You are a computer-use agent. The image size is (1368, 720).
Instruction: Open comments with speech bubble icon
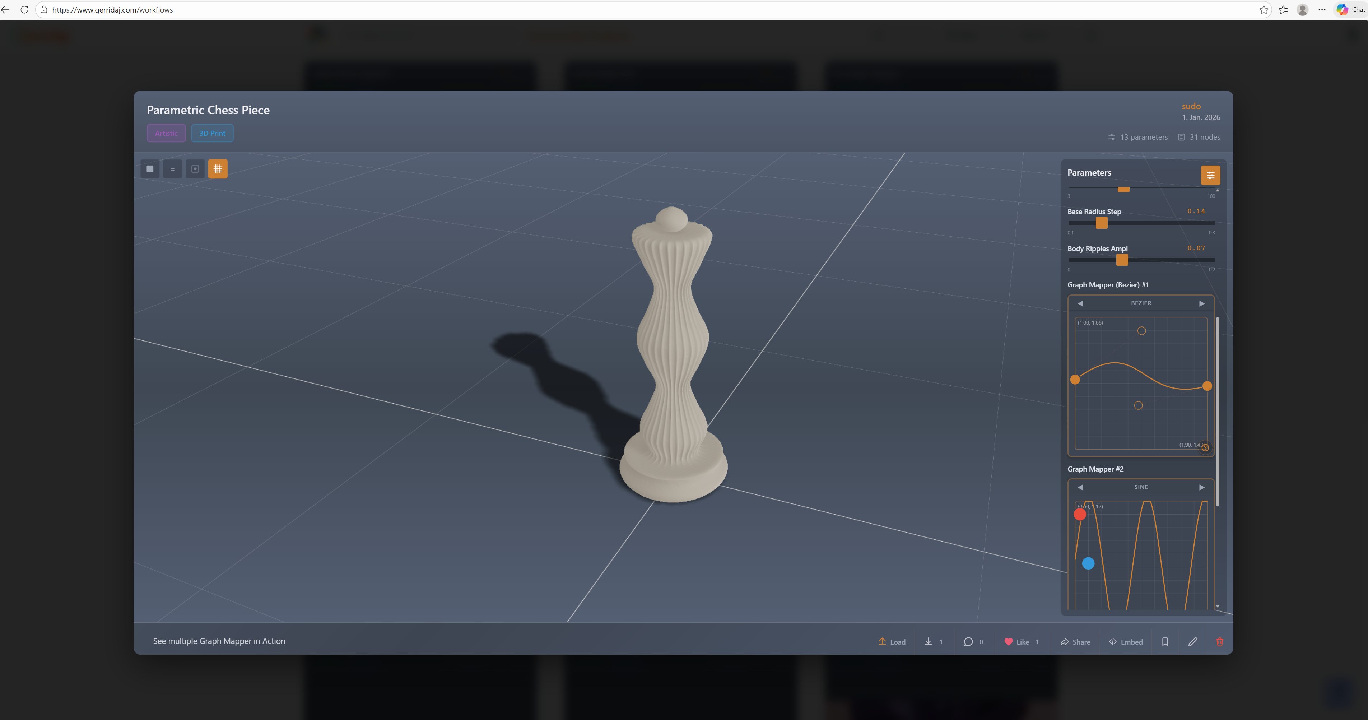point(968,641)
